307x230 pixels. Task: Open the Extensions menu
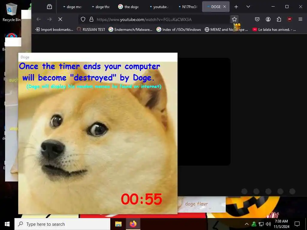(x=279, y=19)
